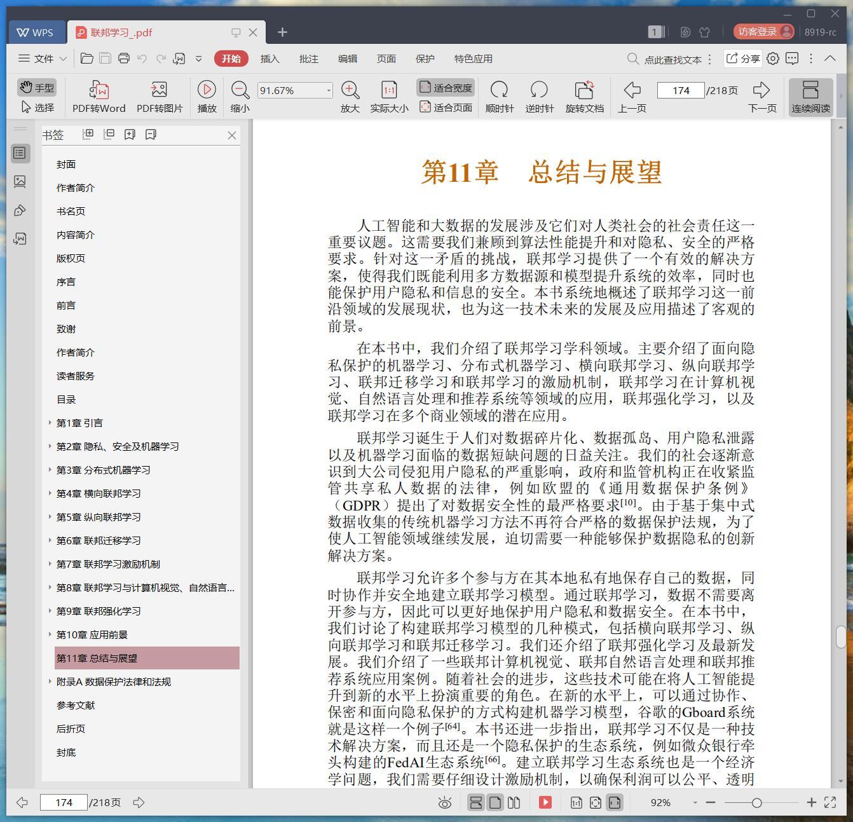Click the 分享 share button
The image size is (853, 822).
(x=743, y=58)
